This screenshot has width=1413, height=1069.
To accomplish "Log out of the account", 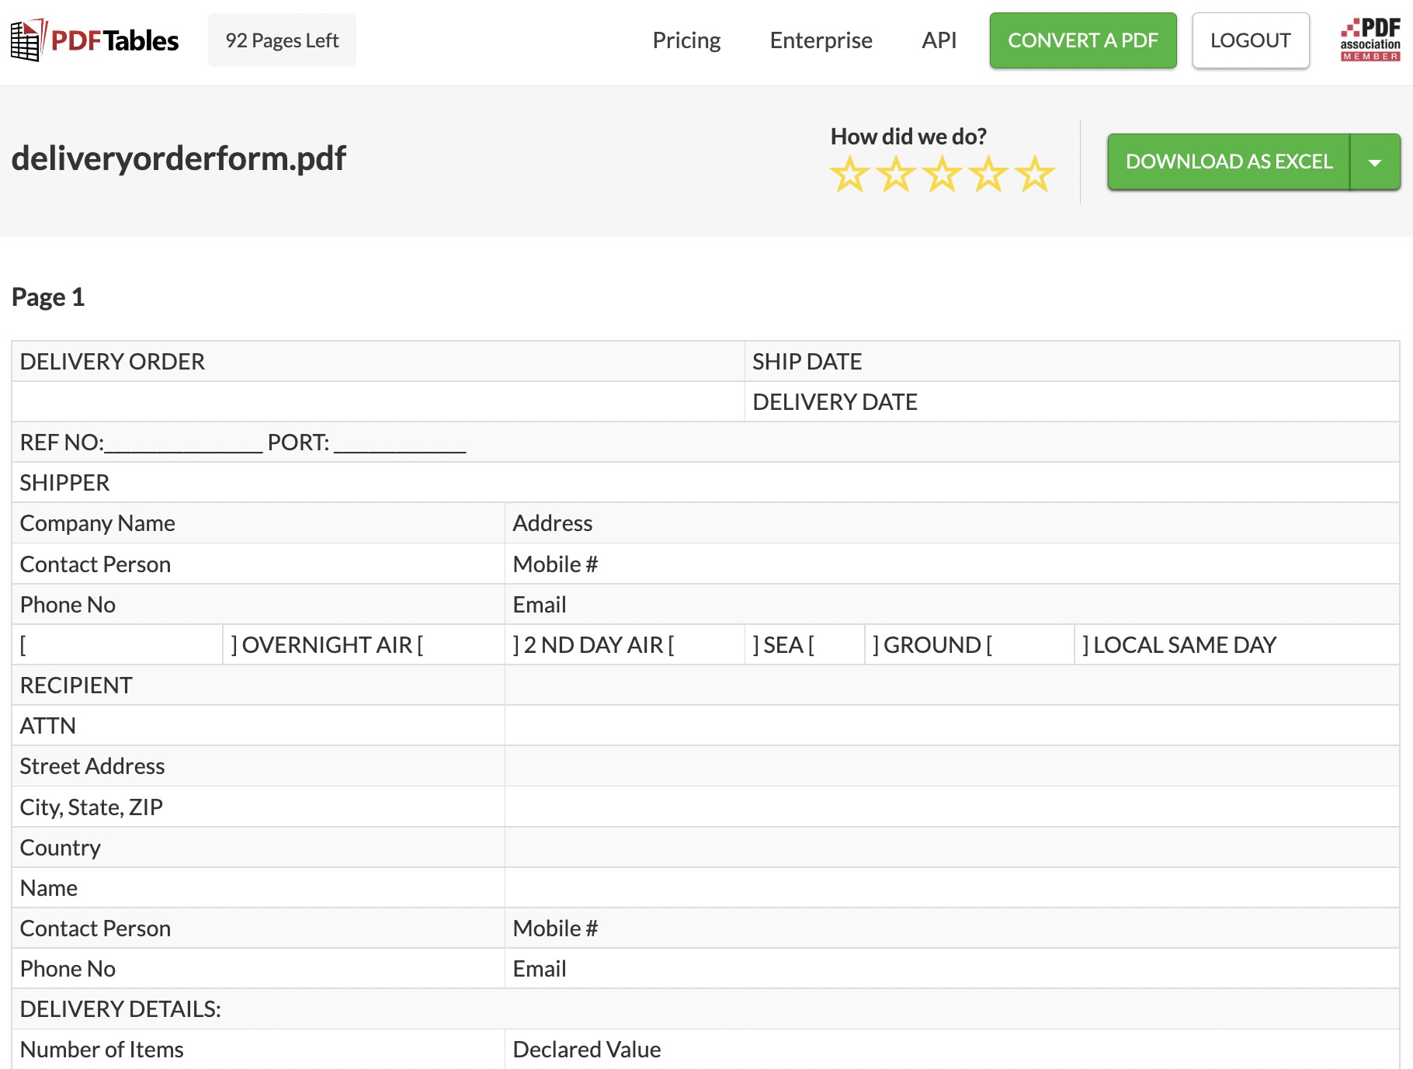I will coord(1250,40).
